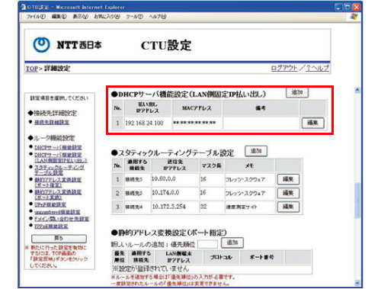The image size is (381, 289).
Task: Open the second 静的アドレス変換設定 sidebar link
Action: pyautogui.click(x=58, y=194)
